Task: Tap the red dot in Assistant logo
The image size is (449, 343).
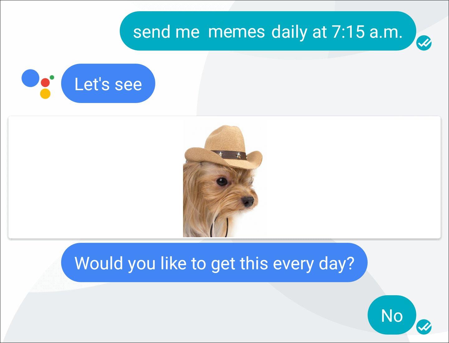Action: click(45, 82)
